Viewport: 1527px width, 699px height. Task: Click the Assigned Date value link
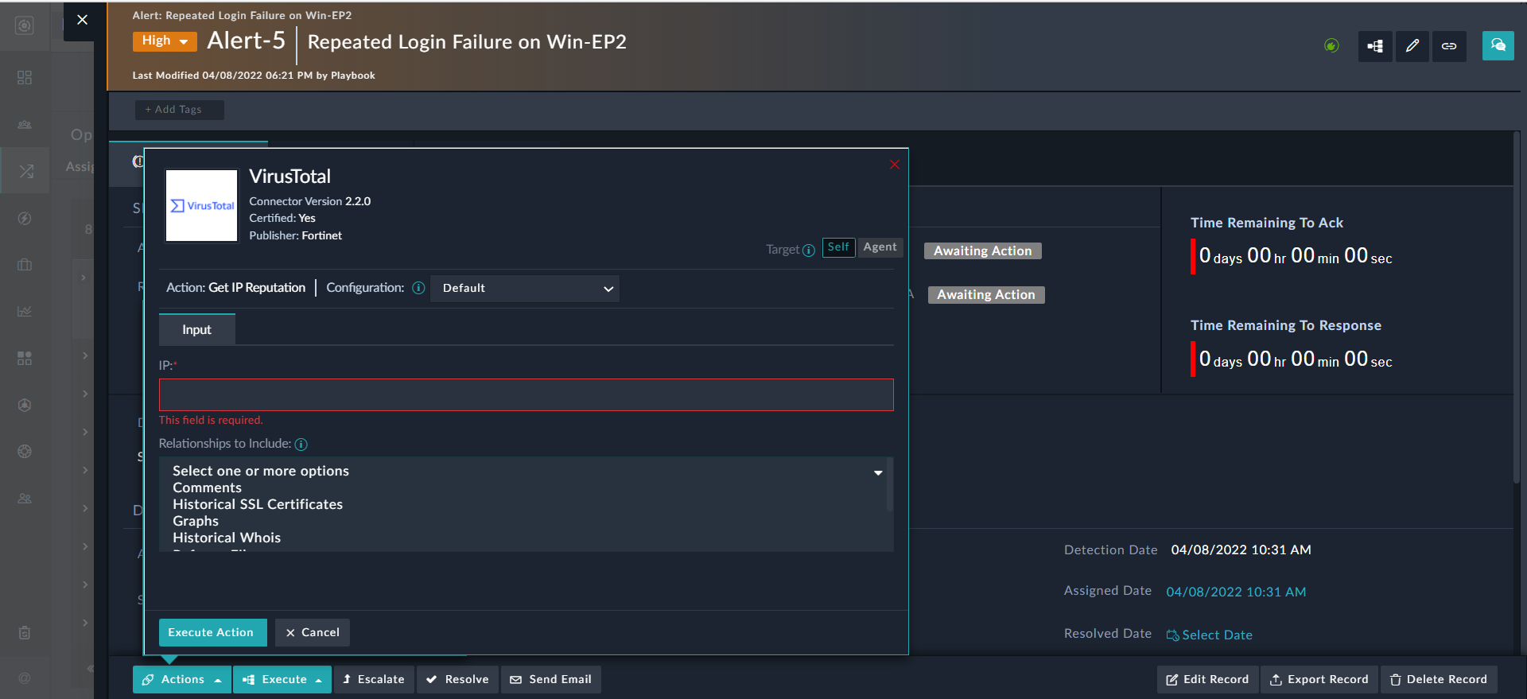(x=1236, y=592)
